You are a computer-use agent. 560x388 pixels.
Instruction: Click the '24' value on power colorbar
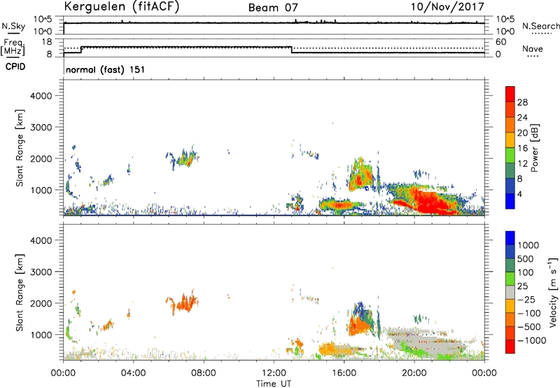click(x=522, y=118)
